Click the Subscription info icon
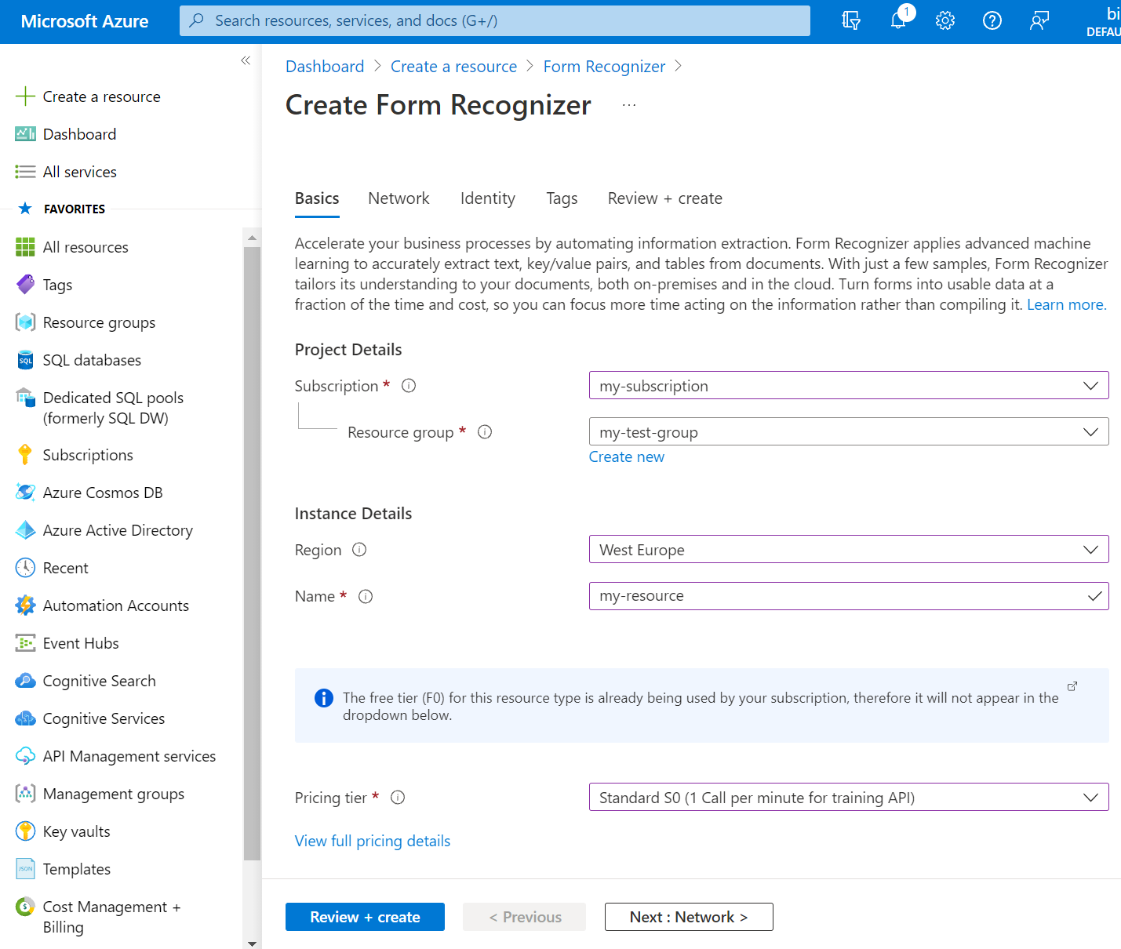 [409, 386]
